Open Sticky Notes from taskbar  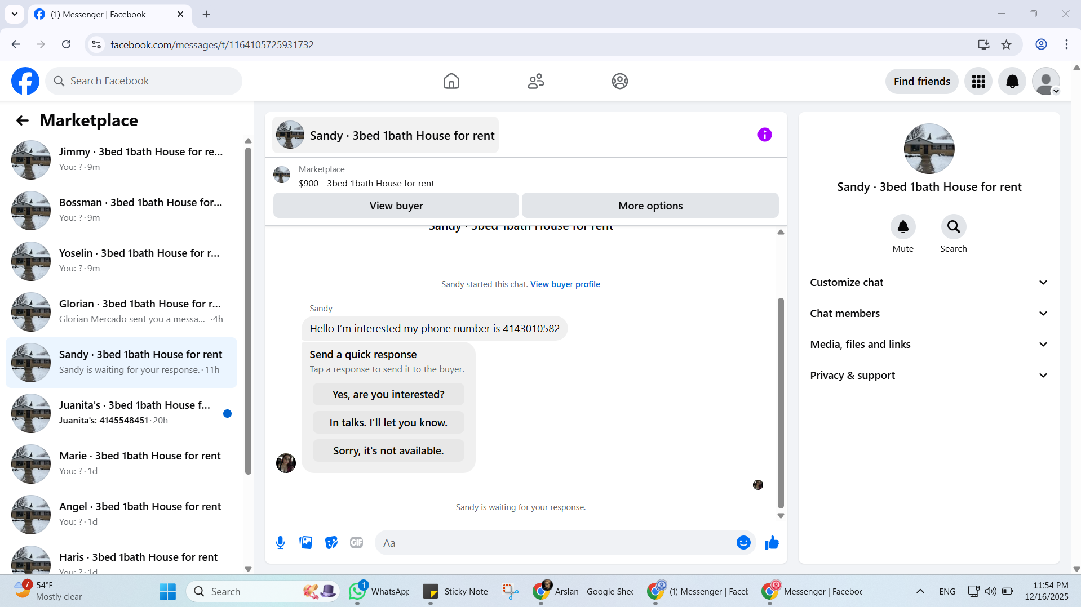(x=455, y=591)
